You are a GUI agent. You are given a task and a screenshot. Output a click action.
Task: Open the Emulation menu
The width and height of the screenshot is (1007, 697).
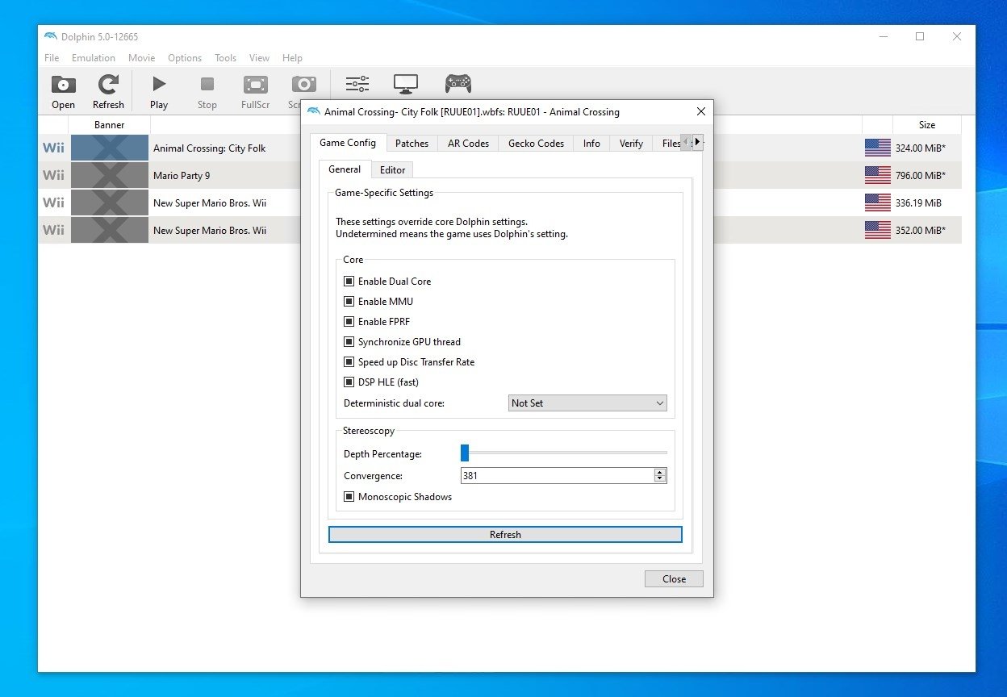click(94, 58)
